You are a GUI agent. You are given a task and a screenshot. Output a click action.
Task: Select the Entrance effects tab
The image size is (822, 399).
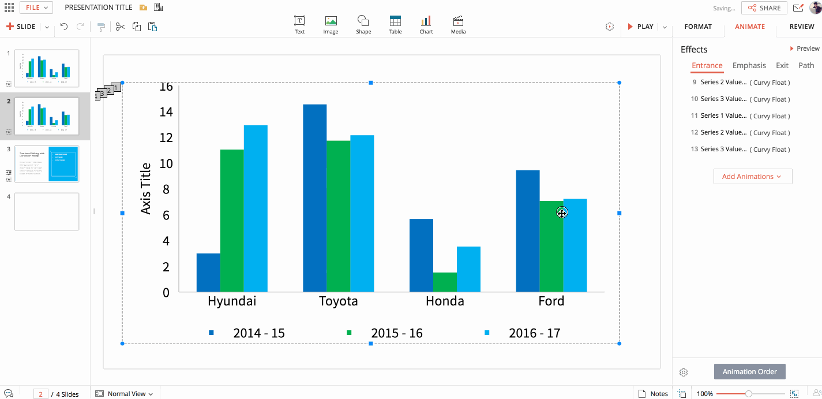(707, 65)
